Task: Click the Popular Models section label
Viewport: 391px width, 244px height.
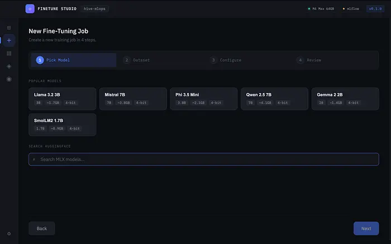Action: click(x=45, y=81)
